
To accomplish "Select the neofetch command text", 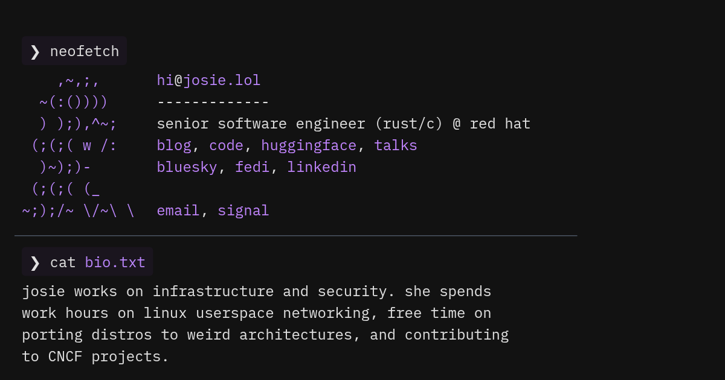I will 85,52.
